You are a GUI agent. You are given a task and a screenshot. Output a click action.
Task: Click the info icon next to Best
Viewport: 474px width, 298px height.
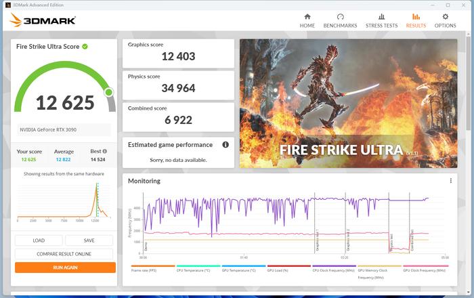pyautogui.click(x=105, y=152)
